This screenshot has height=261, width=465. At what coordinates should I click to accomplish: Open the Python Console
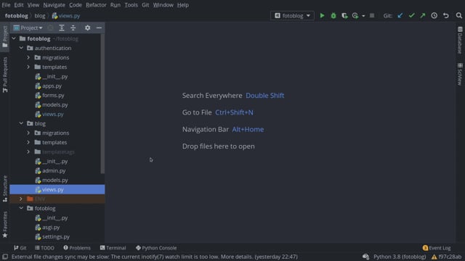point(156,248)
